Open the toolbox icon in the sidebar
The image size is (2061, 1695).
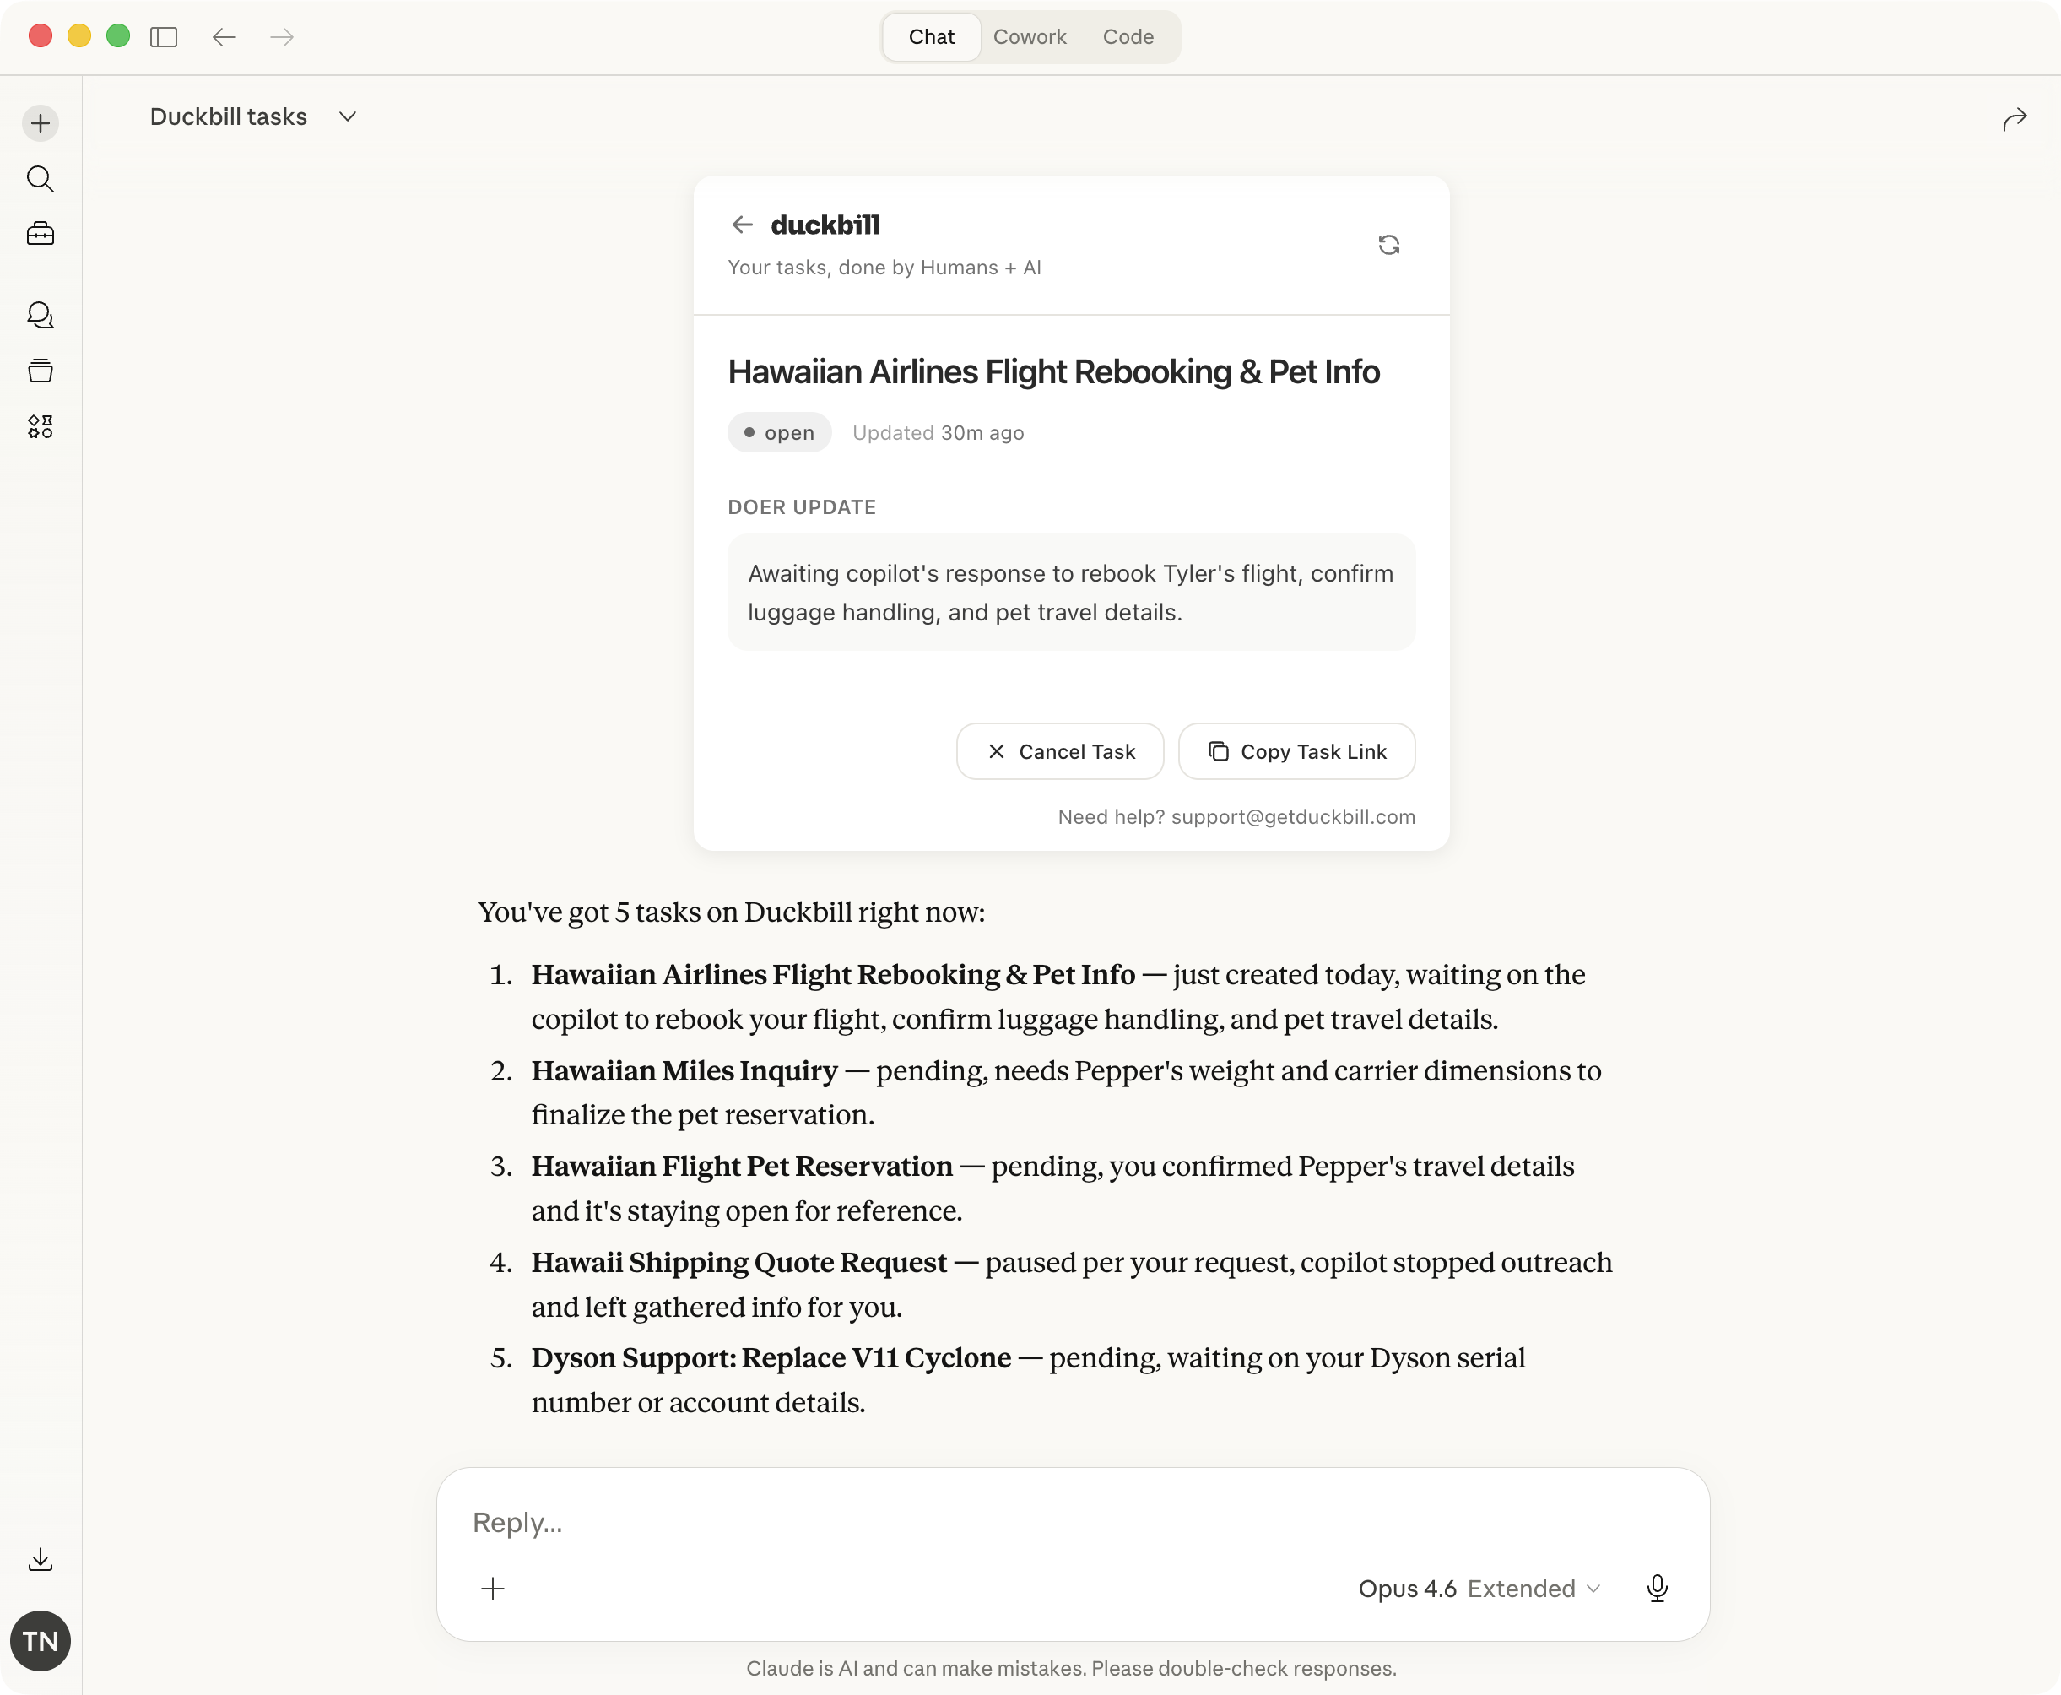point(40,233)
